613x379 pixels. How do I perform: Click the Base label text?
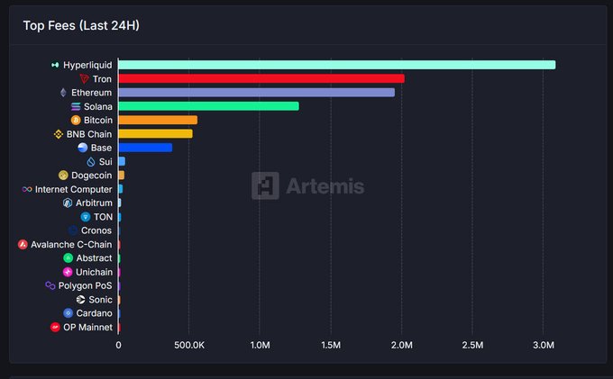(101, 148)
